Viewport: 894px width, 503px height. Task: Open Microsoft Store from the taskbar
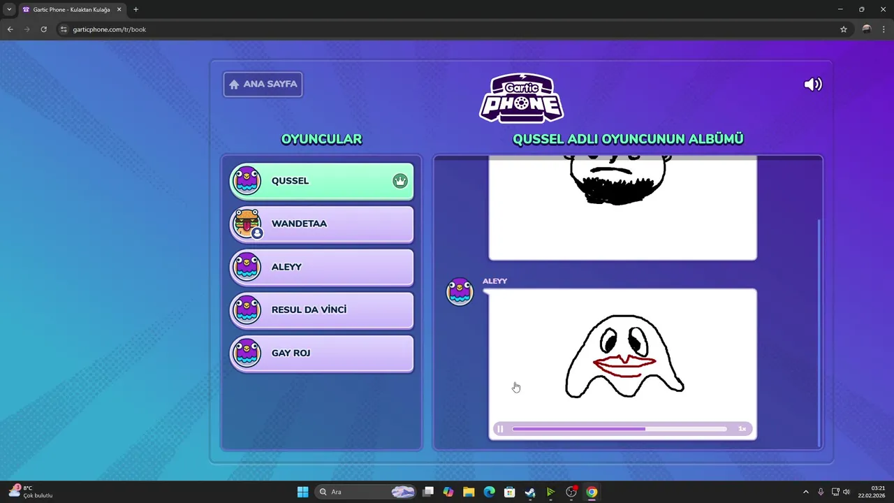click(x=510, y=492)
